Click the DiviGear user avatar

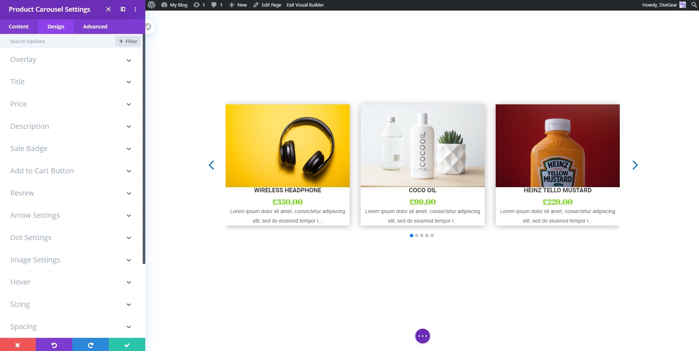[x=683, y=5]
